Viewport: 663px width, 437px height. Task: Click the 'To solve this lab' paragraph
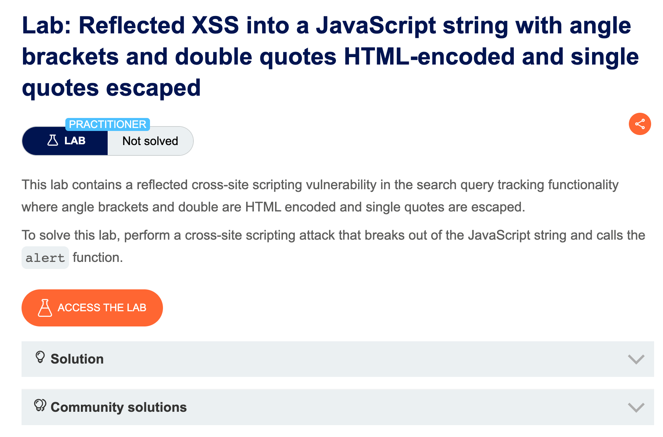[333, 246]
